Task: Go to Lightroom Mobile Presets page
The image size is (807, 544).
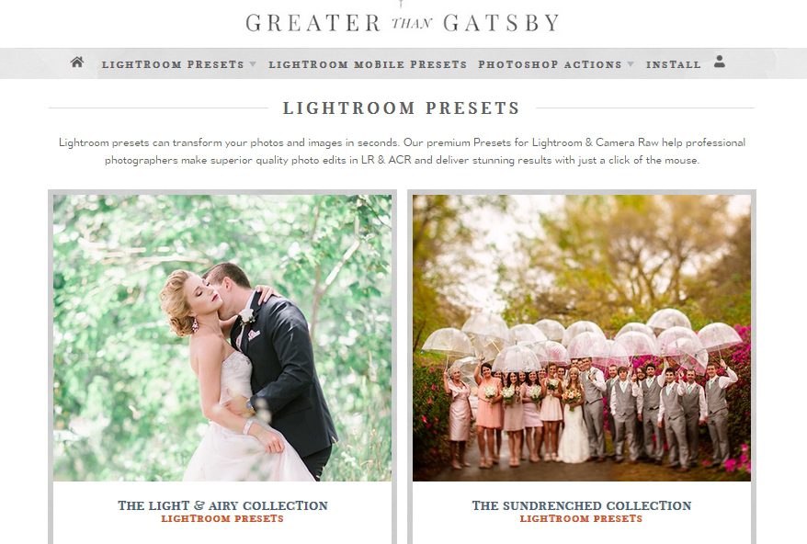Action: coord(368,64)
